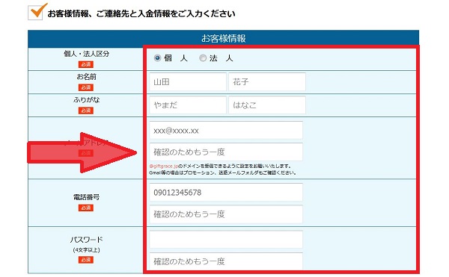Click the password confirmation field
The image size is (449, 277).
pyautogui.click(x=226, y=261)
